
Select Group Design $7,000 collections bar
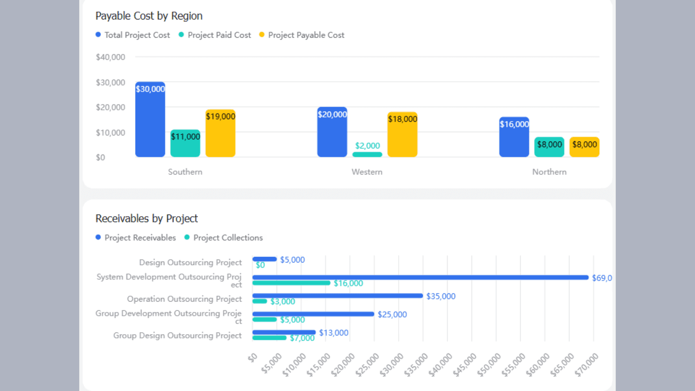[x=269, y=338]
